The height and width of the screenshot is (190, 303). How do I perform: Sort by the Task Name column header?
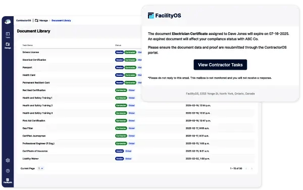coord(27,45)
